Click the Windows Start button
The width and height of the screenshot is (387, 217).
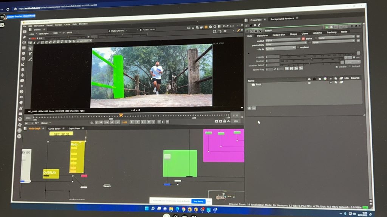tap(147, 209)
